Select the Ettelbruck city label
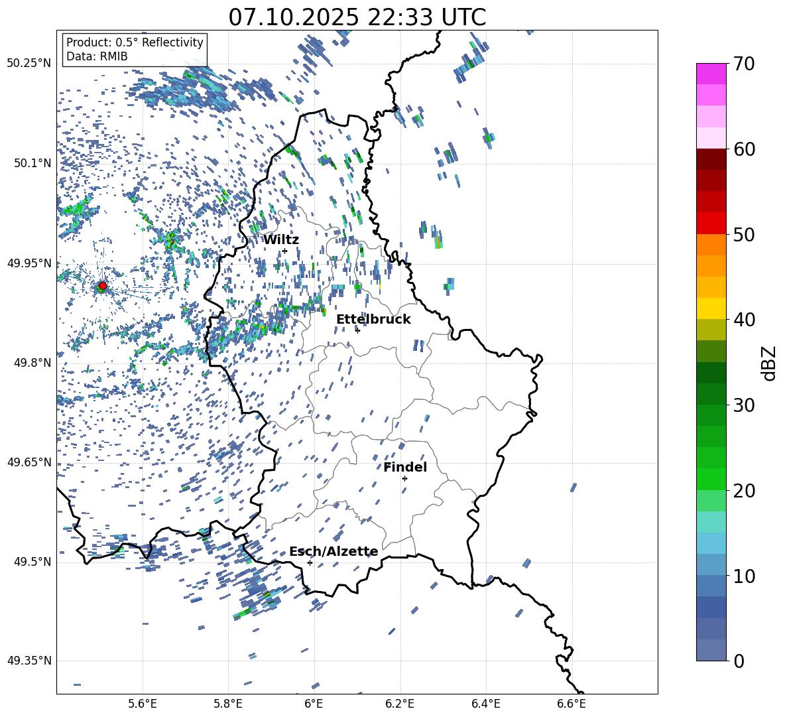This screenshot has width=785, height=717. coord(373,320)
